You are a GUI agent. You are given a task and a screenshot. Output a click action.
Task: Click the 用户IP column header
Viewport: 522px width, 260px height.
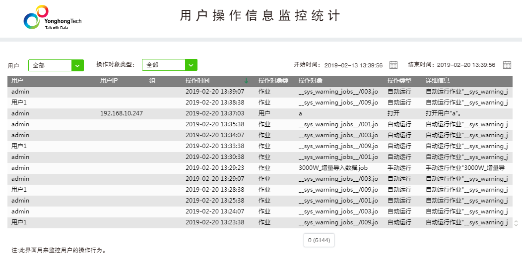coord(109,81)
